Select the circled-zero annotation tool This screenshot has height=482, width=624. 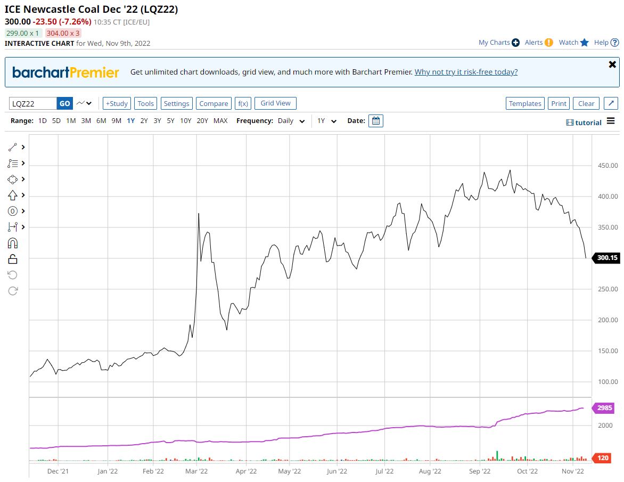coord(13,211)
